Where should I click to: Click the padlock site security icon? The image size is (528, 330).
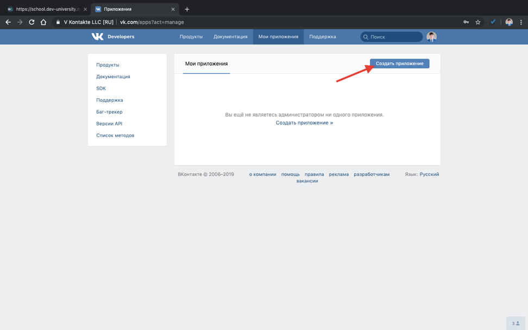(58, 22)
